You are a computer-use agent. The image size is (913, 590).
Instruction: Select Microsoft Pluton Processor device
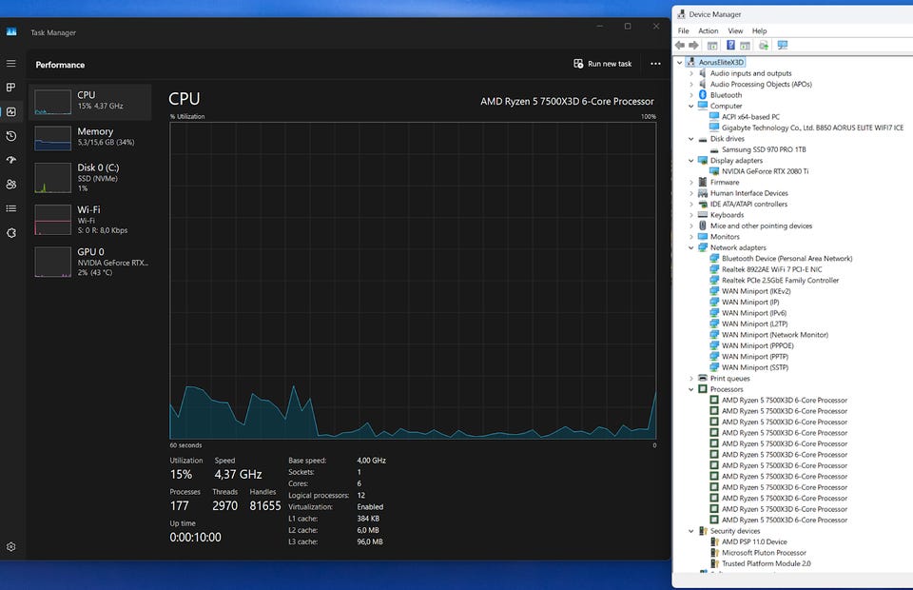point(764,553)
